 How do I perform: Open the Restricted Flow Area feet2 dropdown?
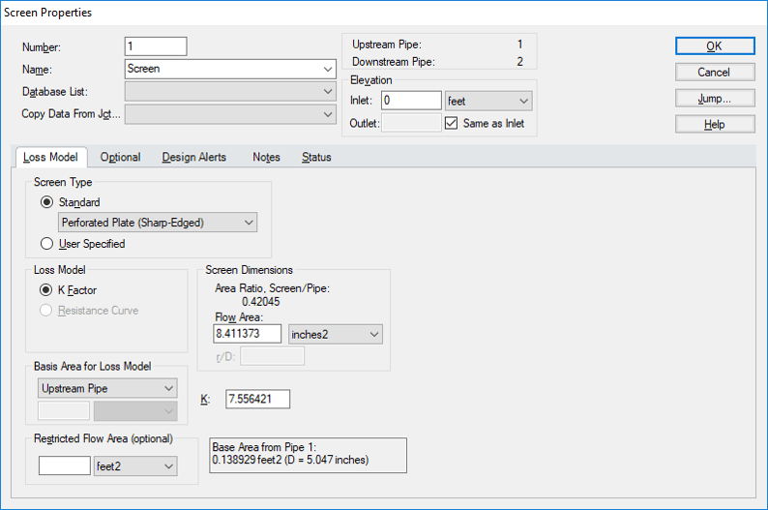click(135, 466)
